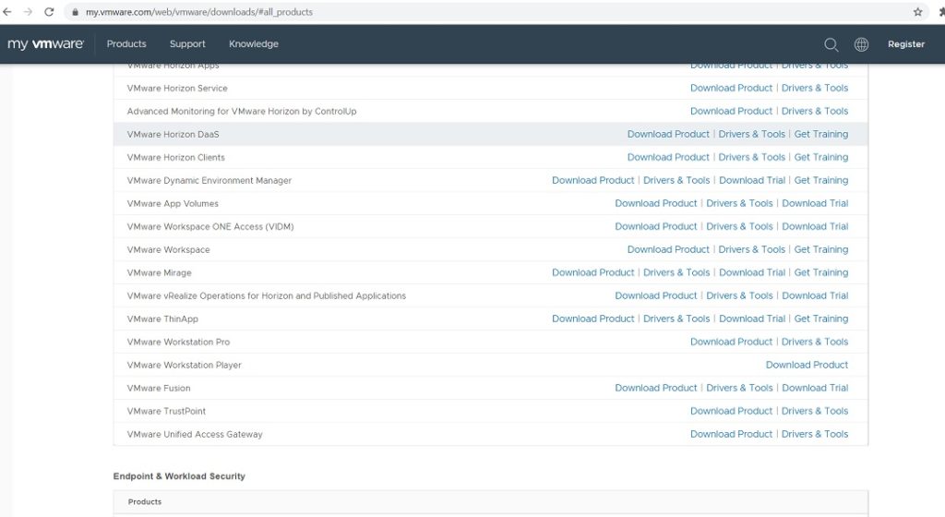Image resolution: width=945 pixels, height=517 pixels.
Task: Download Trial for vRealize Operations for Horizon
Action: coord(815,295)
